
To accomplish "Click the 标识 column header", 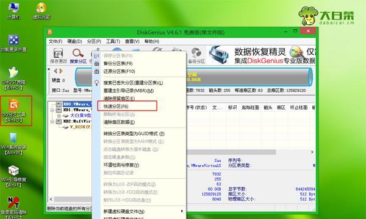I will click(x=232, y=108).
